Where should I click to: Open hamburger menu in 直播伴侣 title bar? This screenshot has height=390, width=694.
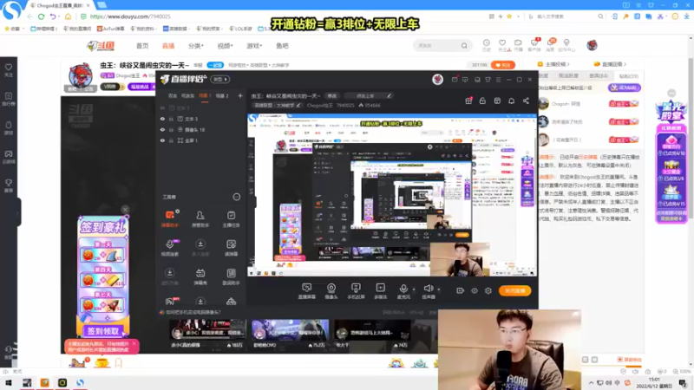coord(498,80)
